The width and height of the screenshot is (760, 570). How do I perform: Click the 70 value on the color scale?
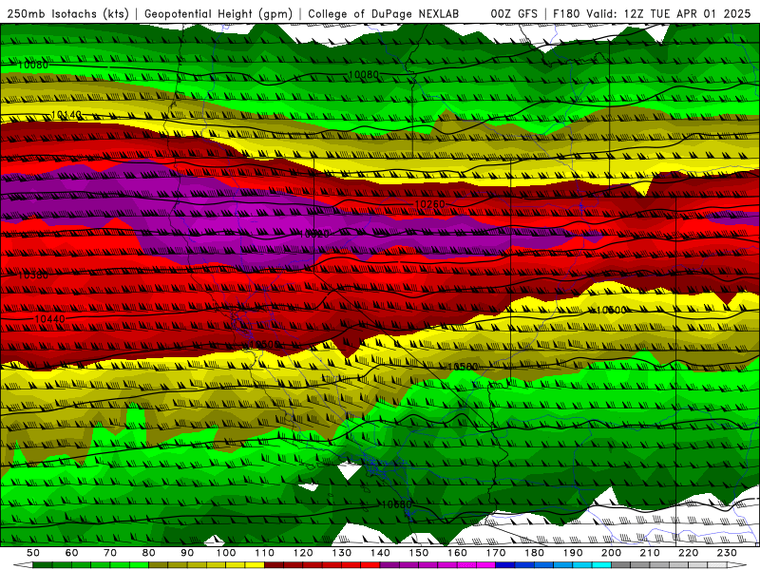tap(110, 553)
